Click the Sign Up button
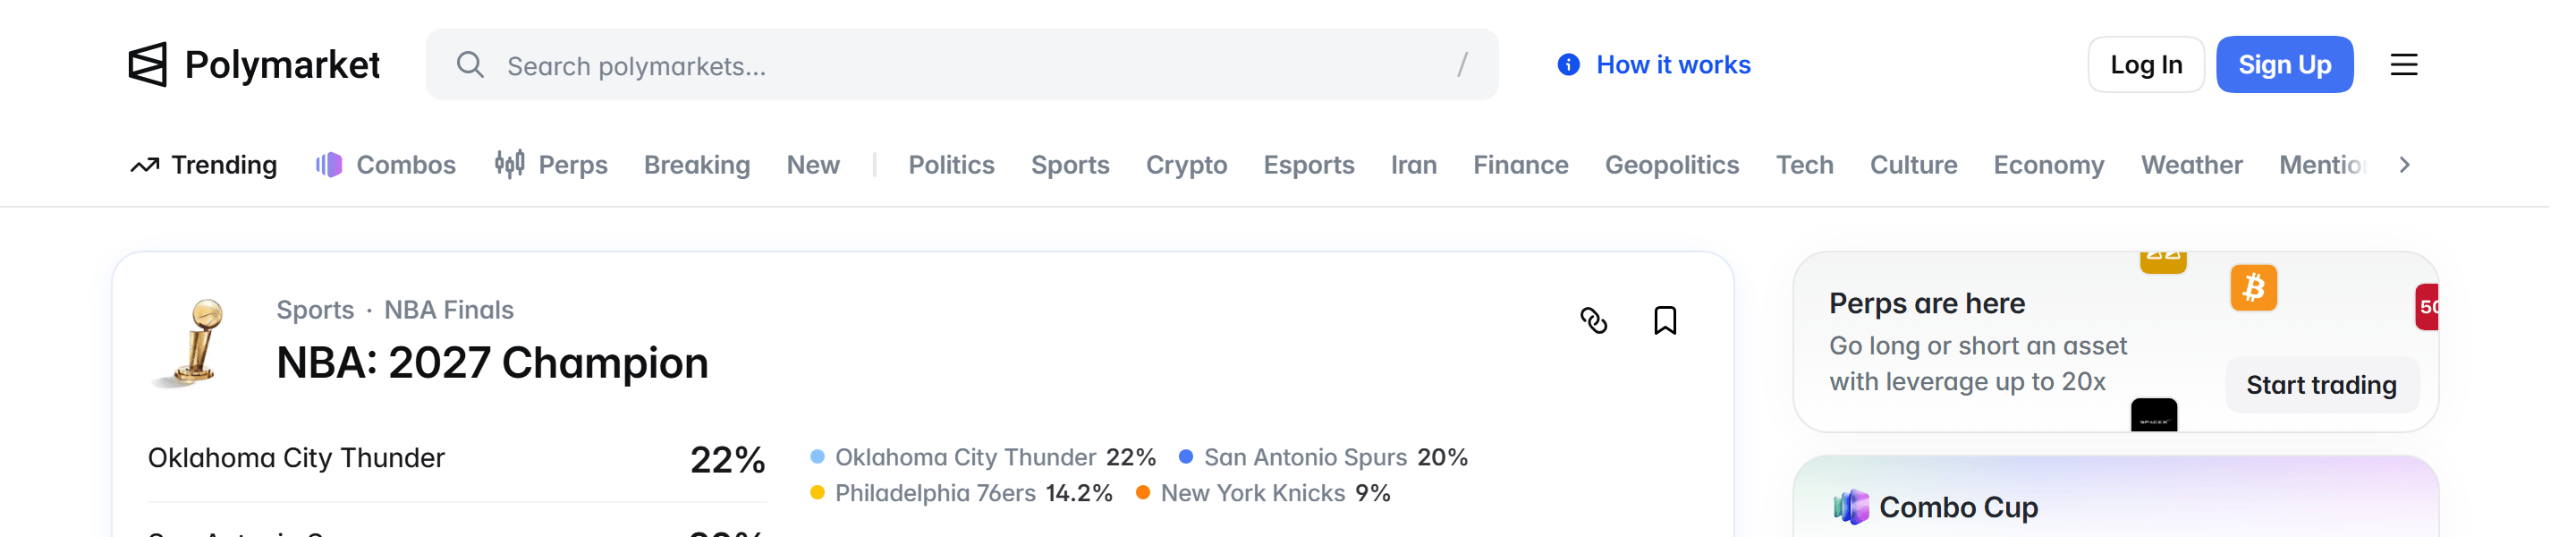The height and width of the screenshot is (537, 2576). (2284, 65)
